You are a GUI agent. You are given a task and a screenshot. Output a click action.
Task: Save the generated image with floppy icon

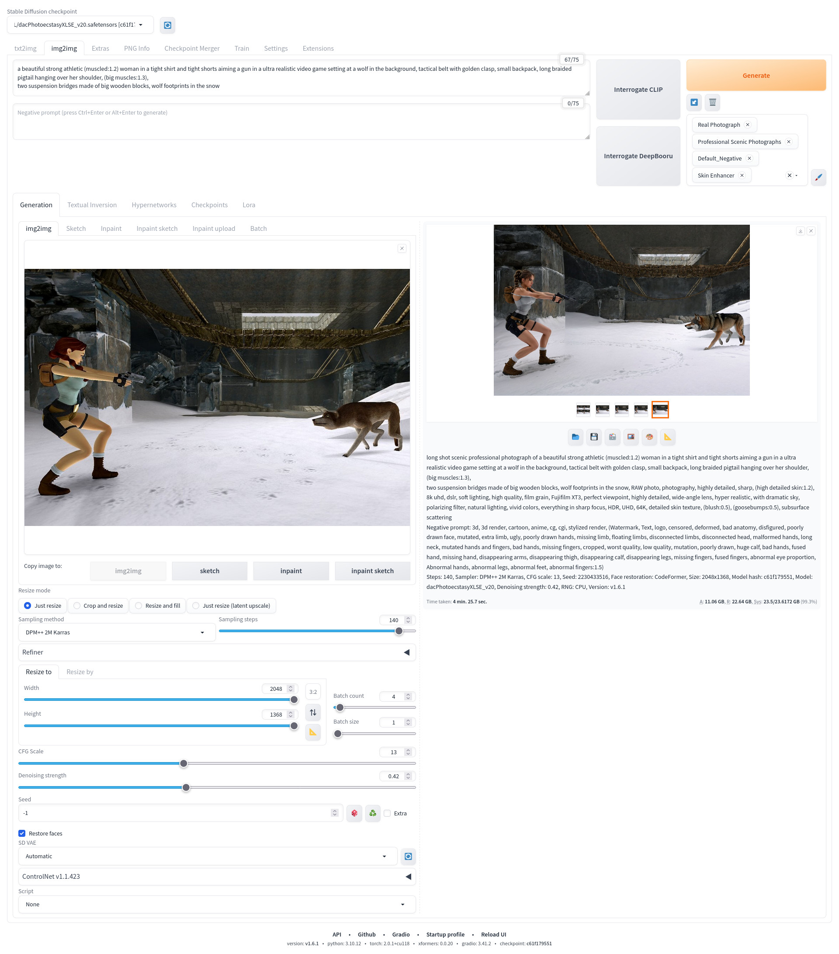click(594, 437)
